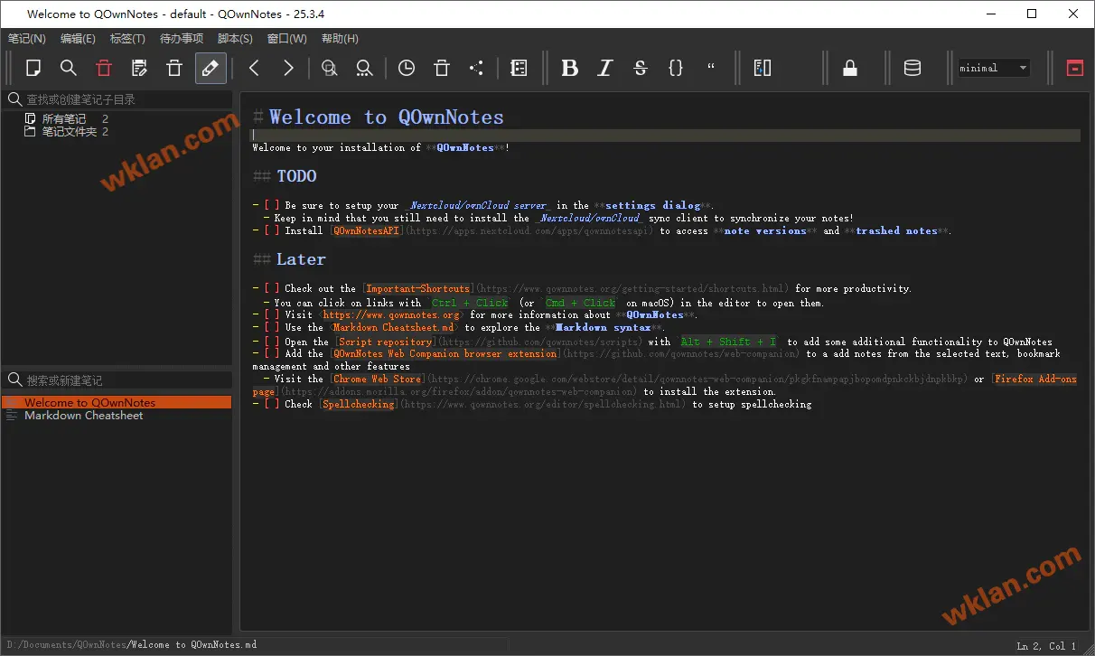Click the Chrome Web Store link text

(x=377, y=380)
